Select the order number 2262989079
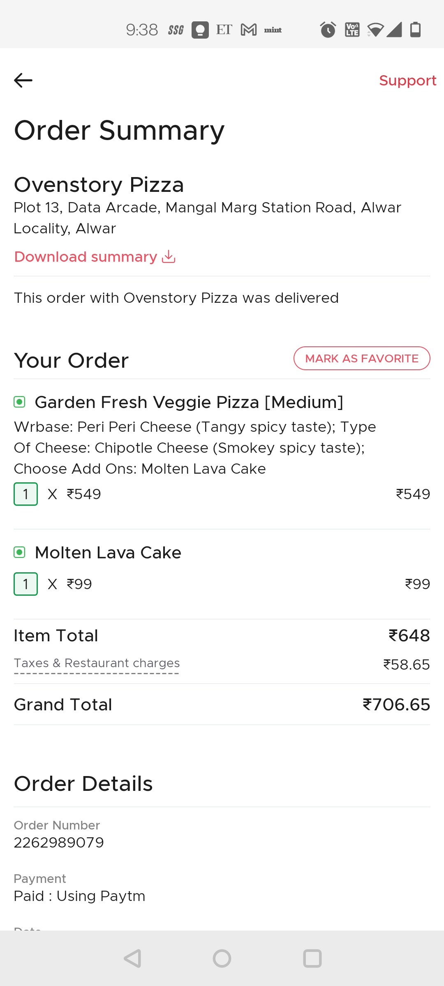Viewport: 444px width, 986px height. (x=59, y=843)
